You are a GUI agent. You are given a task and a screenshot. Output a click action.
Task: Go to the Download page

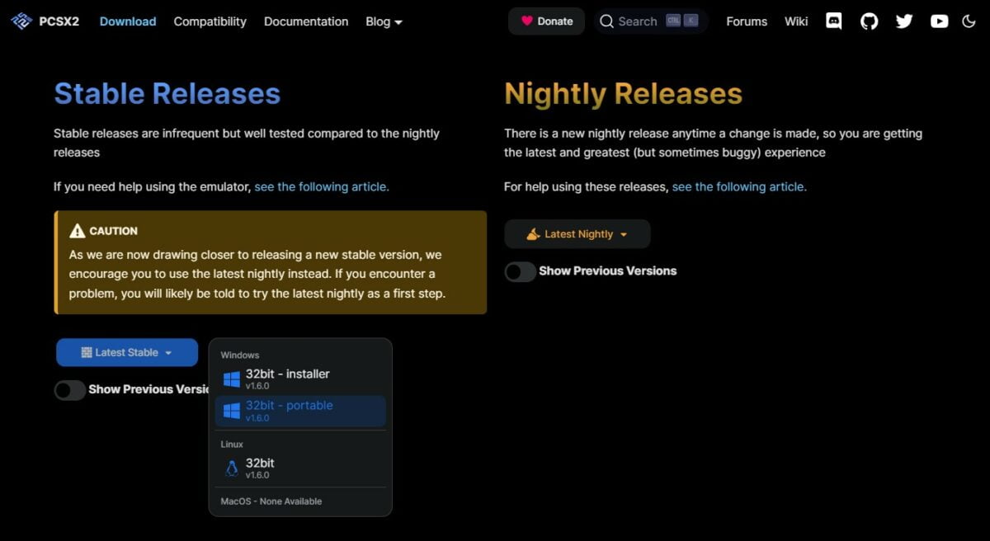pos(128,21)
